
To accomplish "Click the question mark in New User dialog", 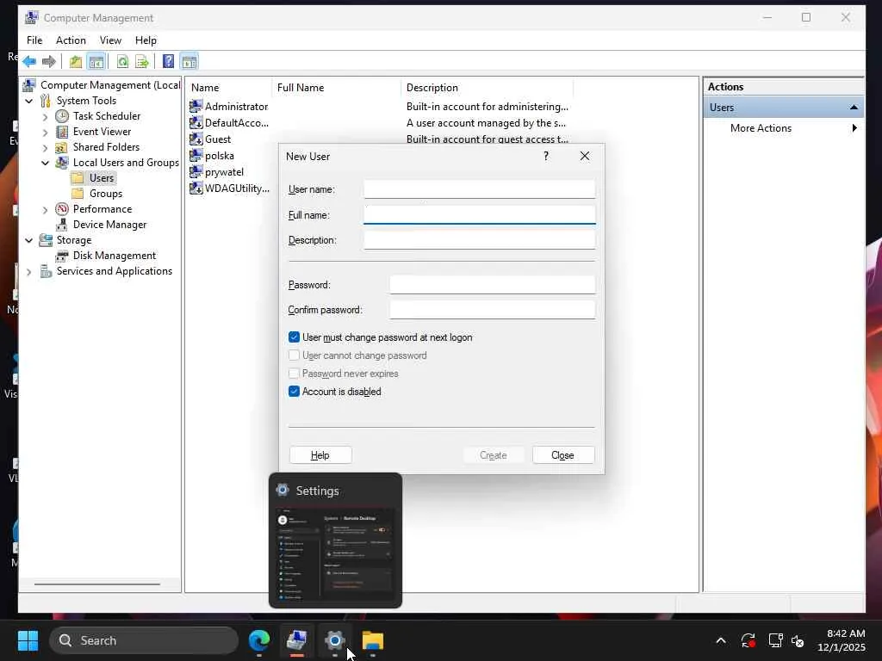I will pyautogui.click(x=545, y=156).
